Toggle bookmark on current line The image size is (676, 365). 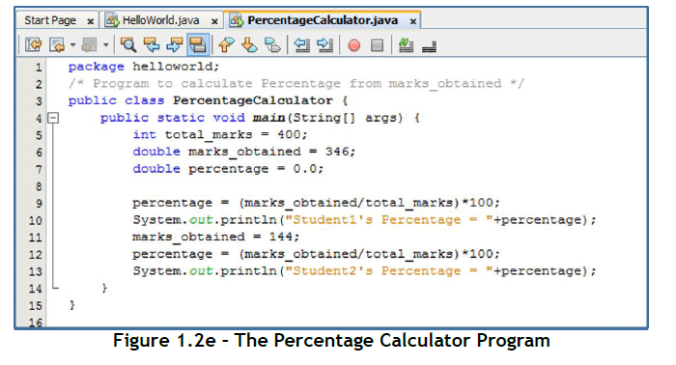pos(272,44)
